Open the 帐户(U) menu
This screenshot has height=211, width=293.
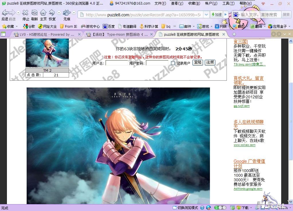tap(211, 3)
